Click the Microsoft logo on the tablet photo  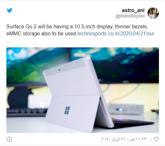(67, 110)
